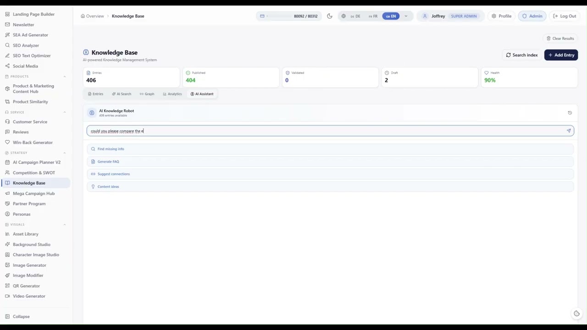587x330 pixels.
Task: Open the Video Generator sidebar icon
Action: (x=7, y=296)
